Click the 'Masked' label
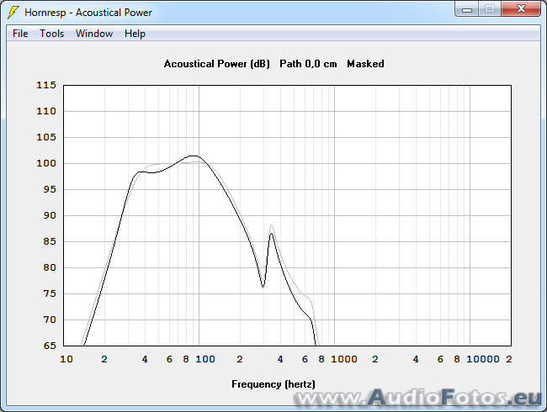Viewport: 547px width, 412px height. pyautogui.click(x=365, y=64)
